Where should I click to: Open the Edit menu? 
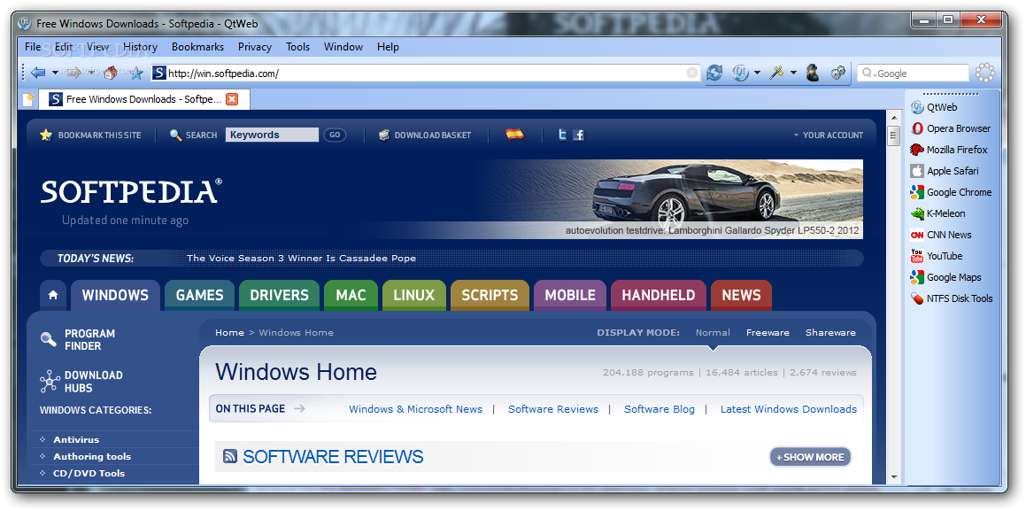pos(64,46)
